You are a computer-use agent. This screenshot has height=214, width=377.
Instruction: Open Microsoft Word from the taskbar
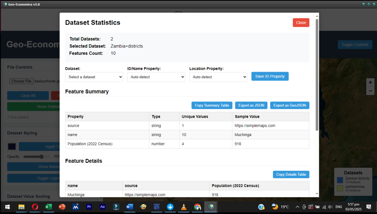click(x=129, y=207)
